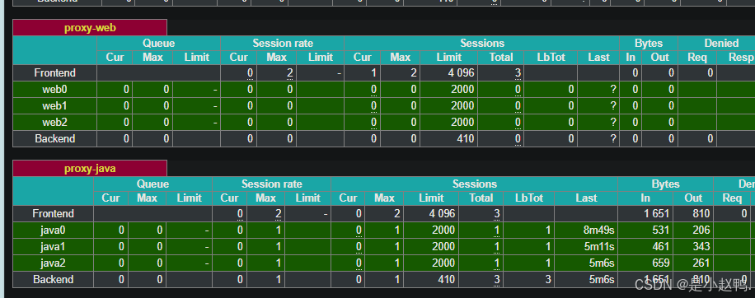Click underlined total 3 in proxy-java Backend
This screenshot has height=298, width=755.
point(496,279)
